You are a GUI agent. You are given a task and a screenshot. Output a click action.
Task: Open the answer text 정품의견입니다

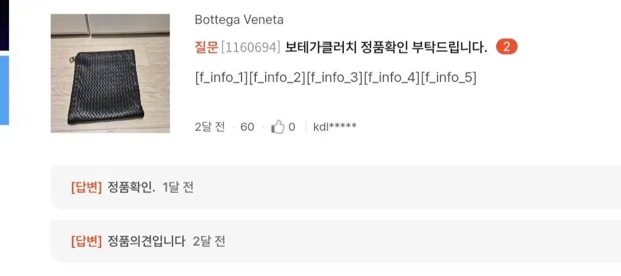(147, 241)
